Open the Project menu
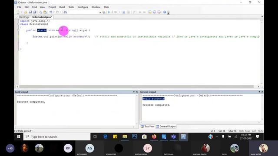This screenshot has width=278, height=156. 52,7
